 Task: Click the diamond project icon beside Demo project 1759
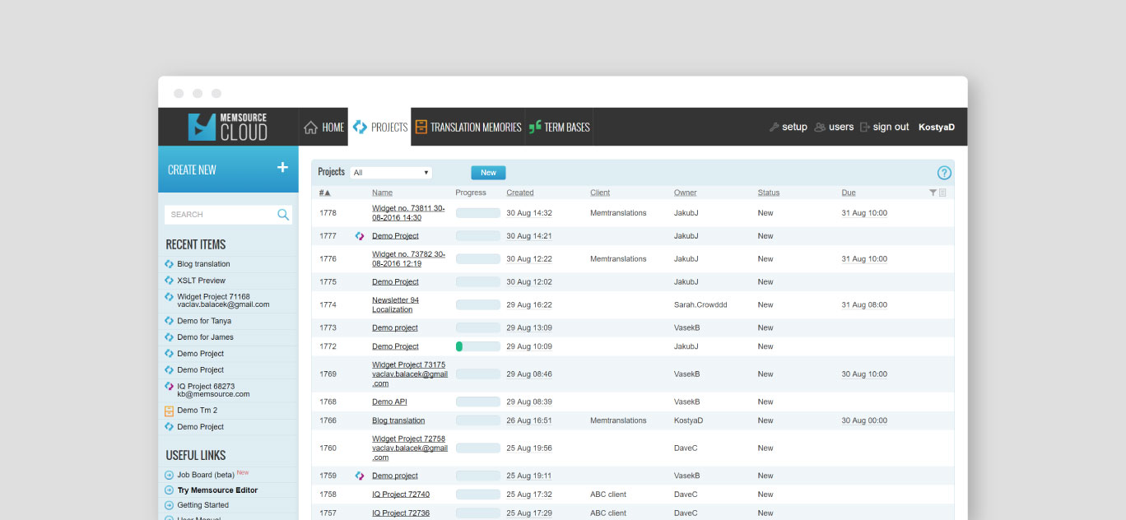point(358,475)
